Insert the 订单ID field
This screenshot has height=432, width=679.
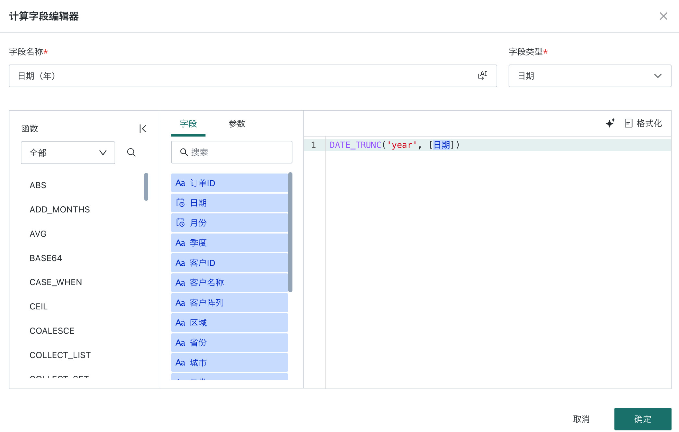[229, 183]
